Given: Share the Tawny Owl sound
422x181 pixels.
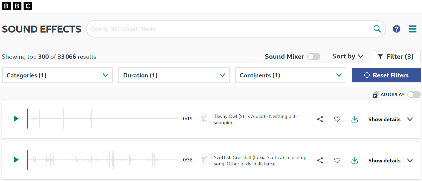Looking at the screenshot, I should pos(320,119).
